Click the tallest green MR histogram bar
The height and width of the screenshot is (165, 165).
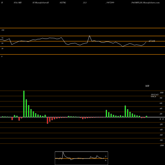[24, 104]
